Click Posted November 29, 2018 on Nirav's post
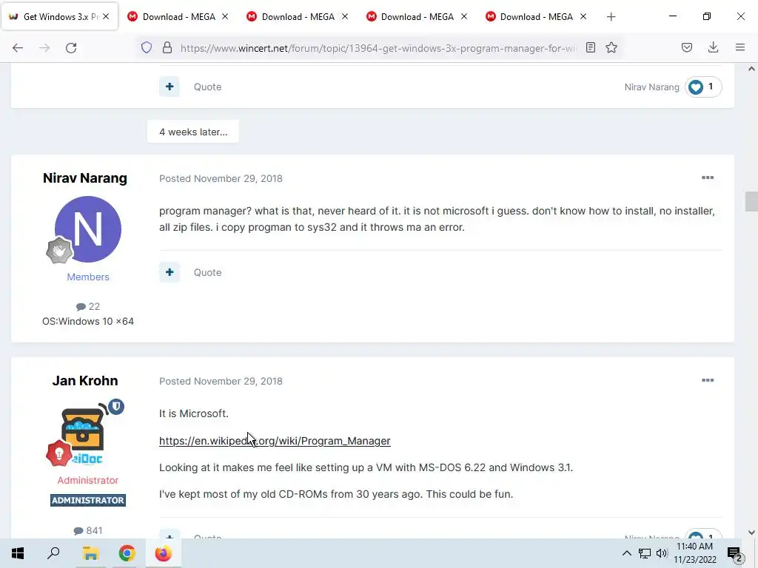 click(221, 179)
